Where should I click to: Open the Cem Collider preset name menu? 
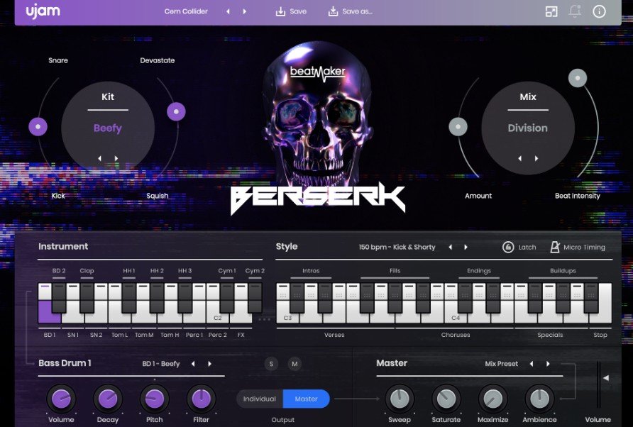coord(186,11)
